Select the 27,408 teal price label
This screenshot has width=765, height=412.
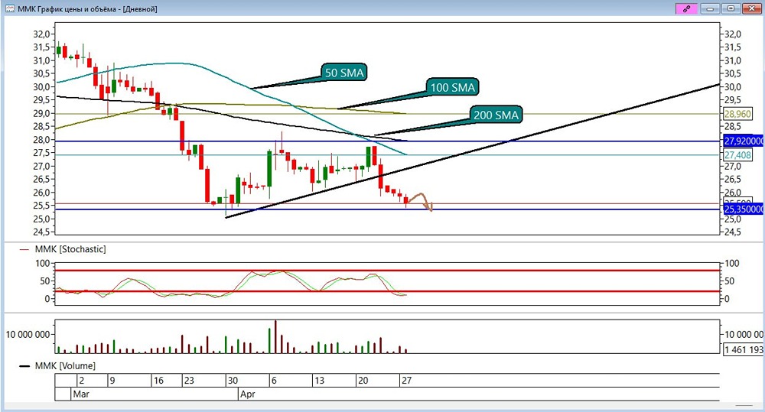737,155
